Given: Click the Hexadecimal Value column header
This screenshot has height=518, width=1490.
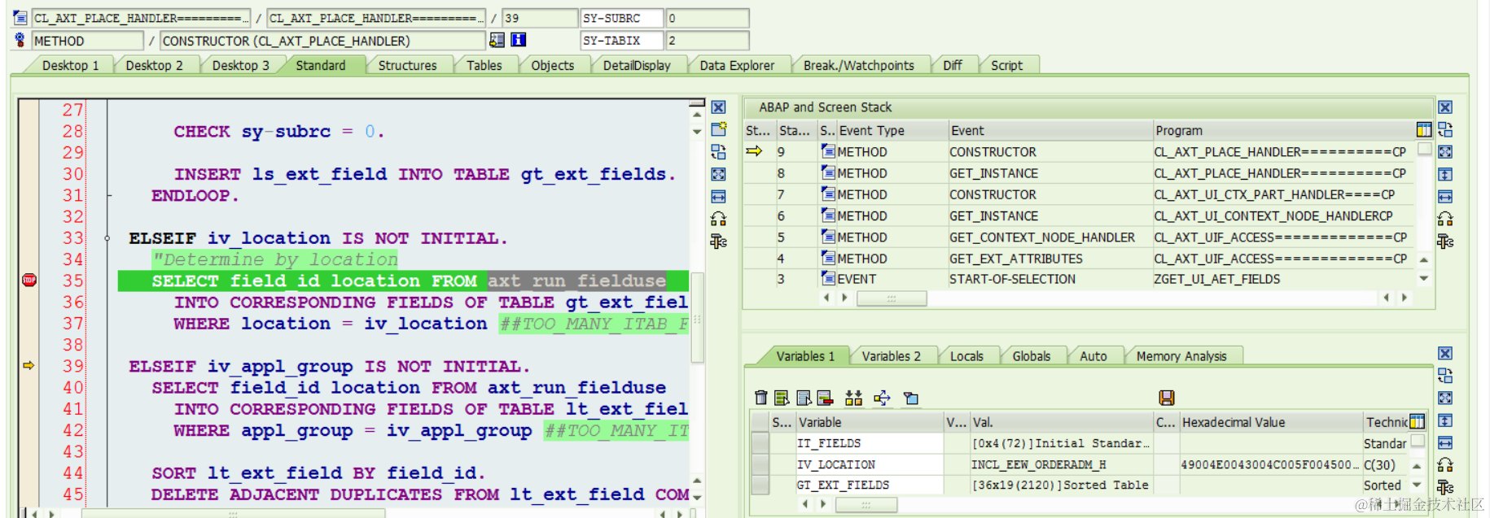Looking at the screenshot, I should 1270,422.
